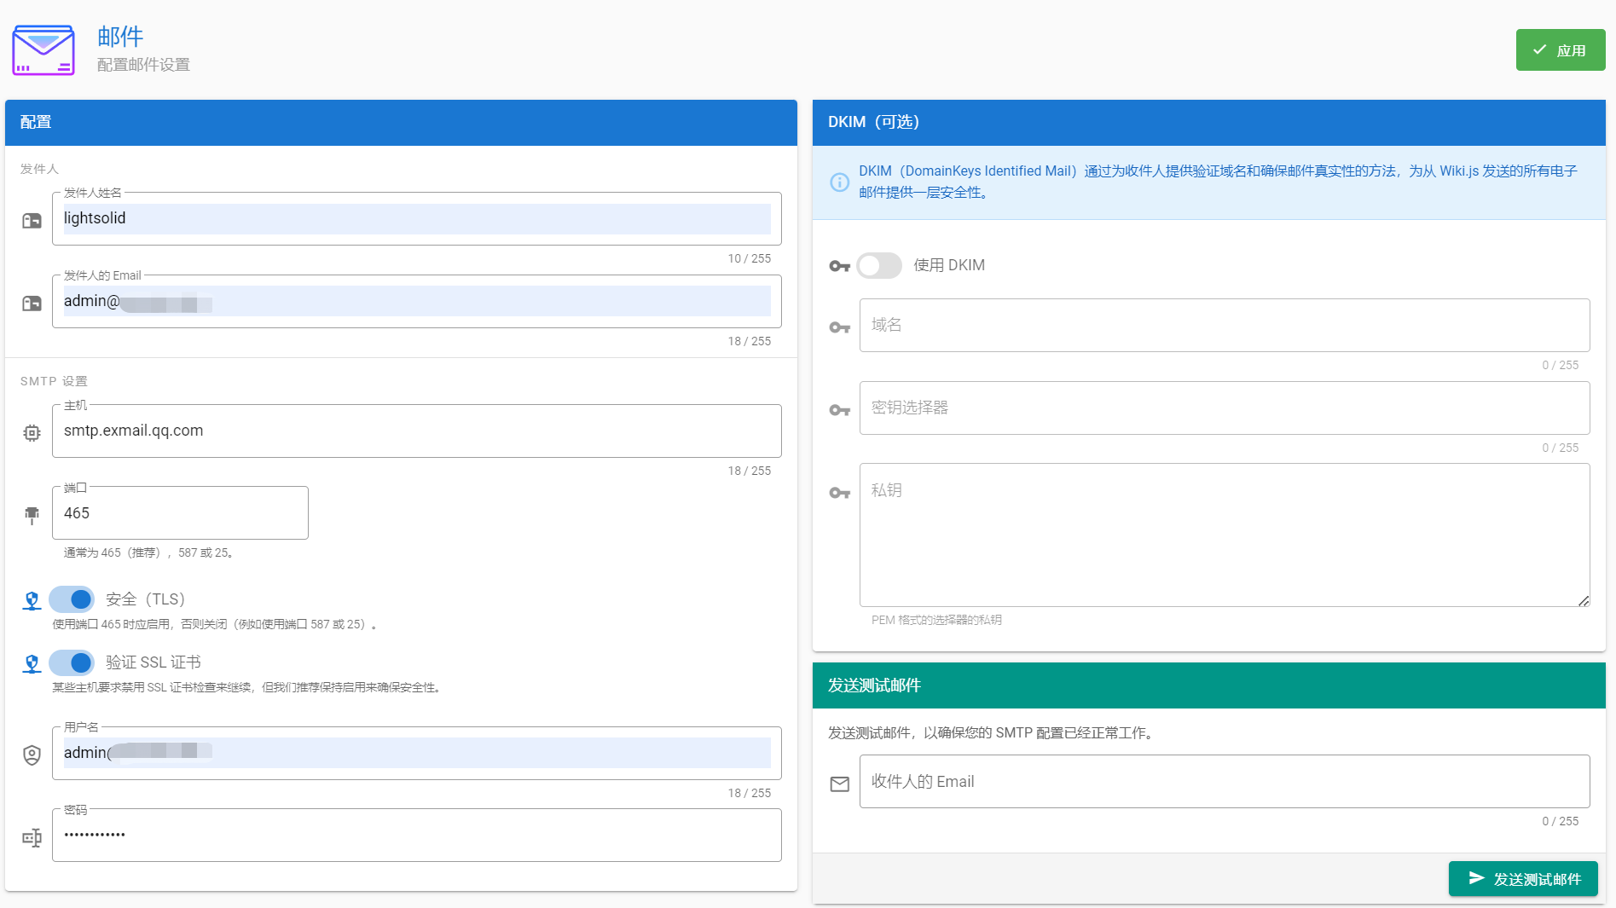Click the contact card icon beside 发件人的 Email

pos(32,304)
